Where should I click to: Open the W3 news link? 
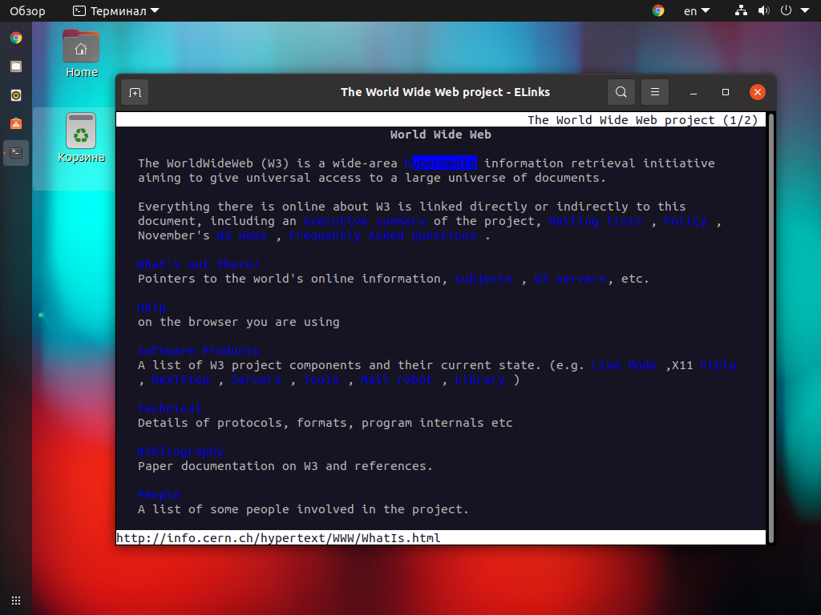(242, 236)
